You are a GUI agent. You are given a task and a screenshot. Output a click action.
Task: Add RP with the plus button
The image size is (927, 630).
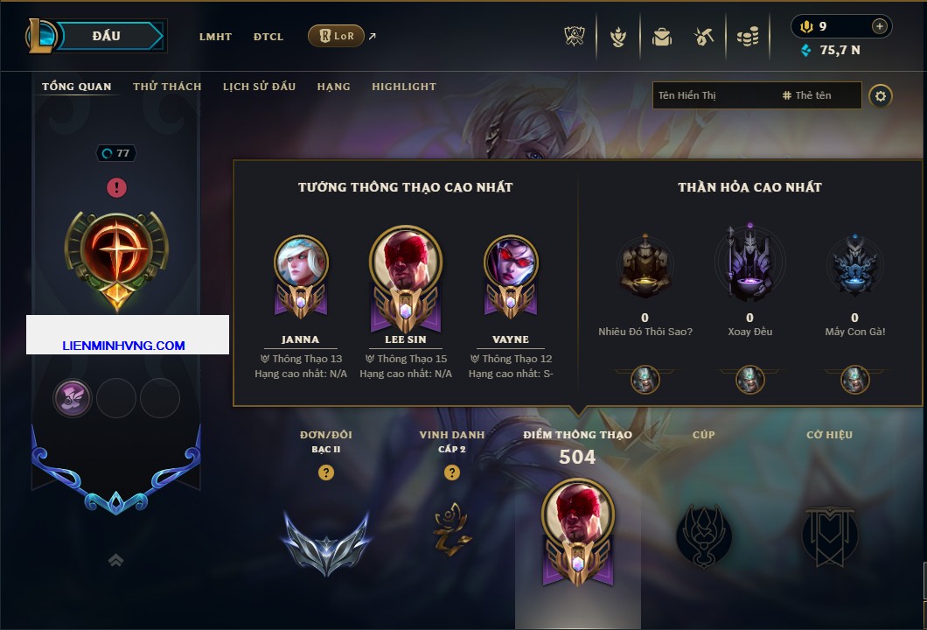click(879, 26)
